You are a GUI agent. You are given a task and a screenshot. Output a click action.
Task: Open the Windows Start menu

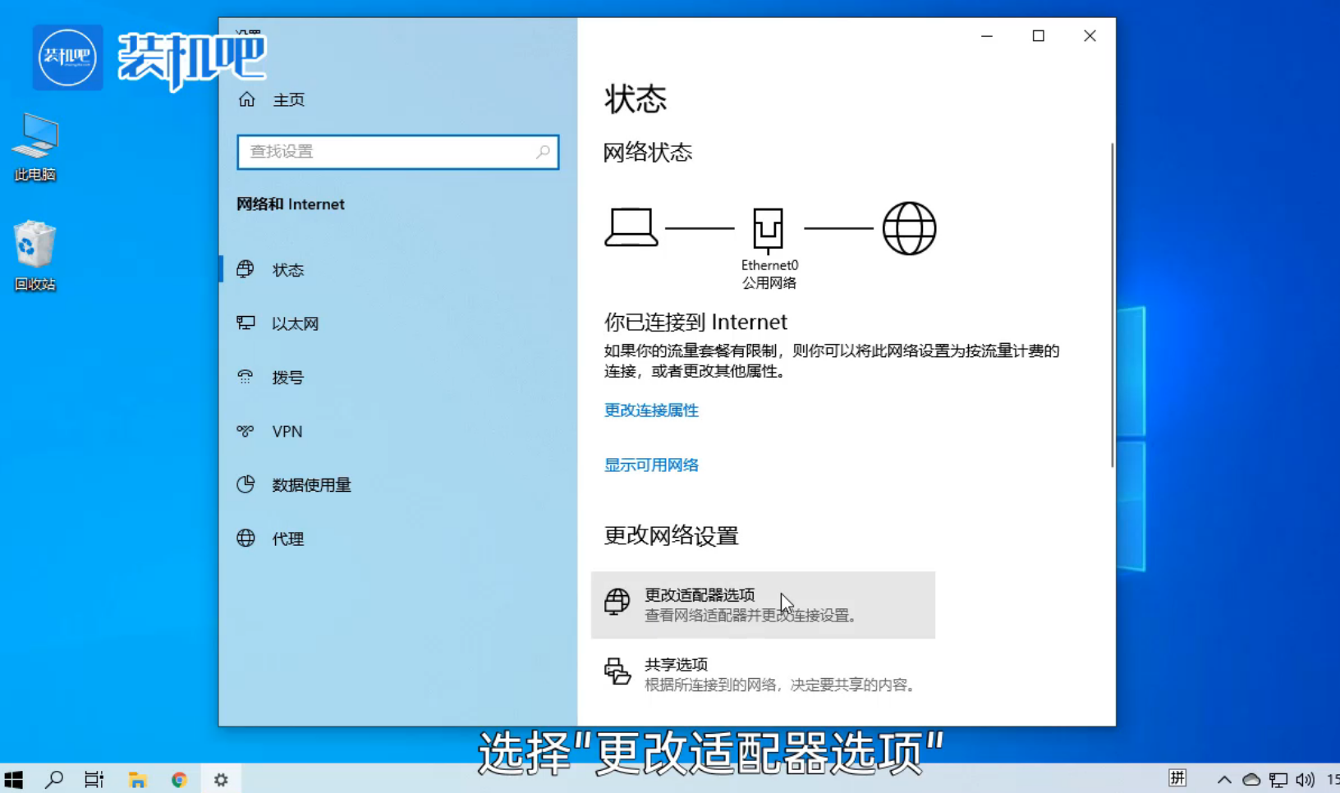14,779
